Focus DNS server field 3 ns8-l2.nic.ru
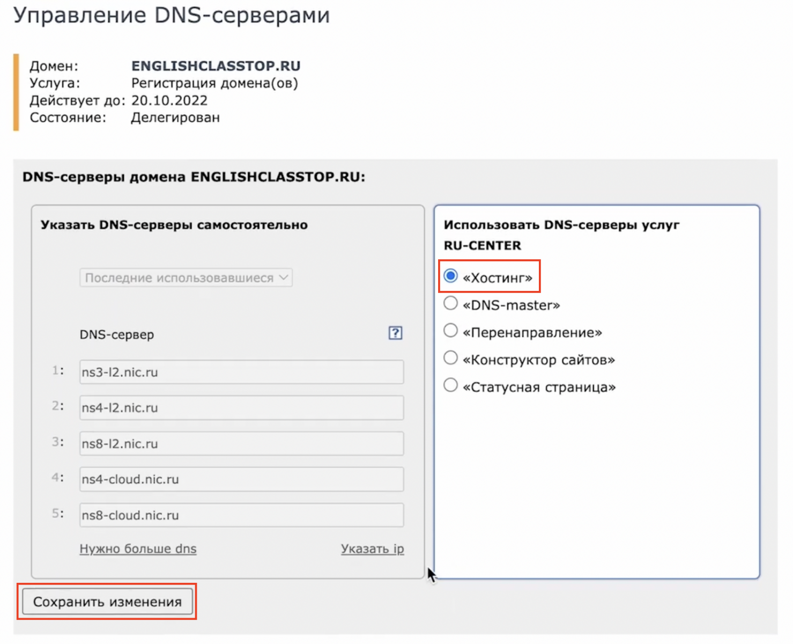 242,444
